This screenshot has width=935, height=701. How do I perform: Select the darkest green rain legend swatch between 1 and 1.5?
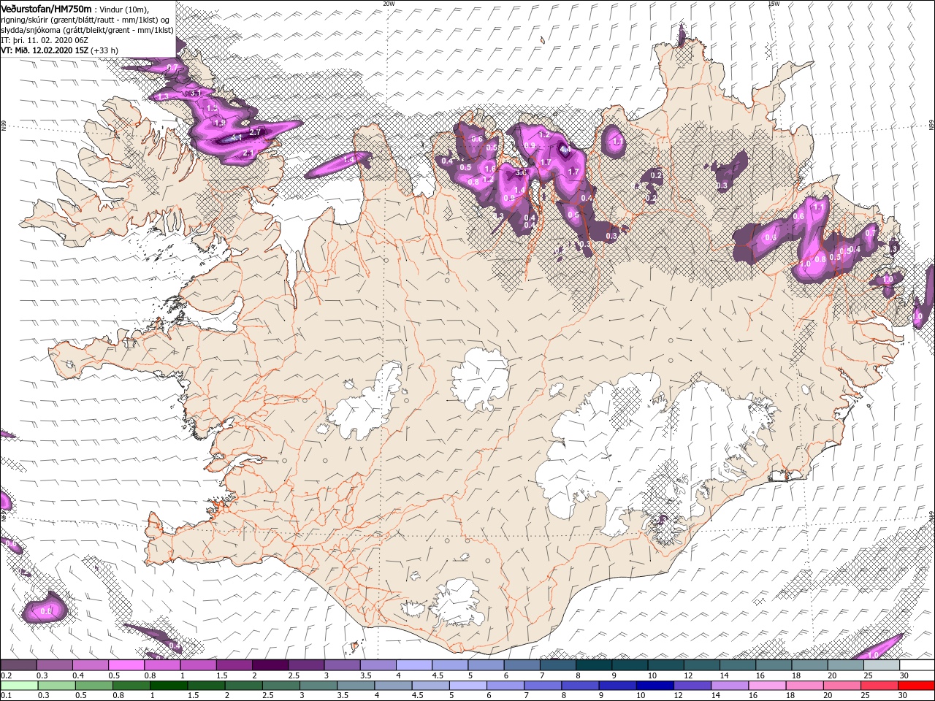pos(168,686)
